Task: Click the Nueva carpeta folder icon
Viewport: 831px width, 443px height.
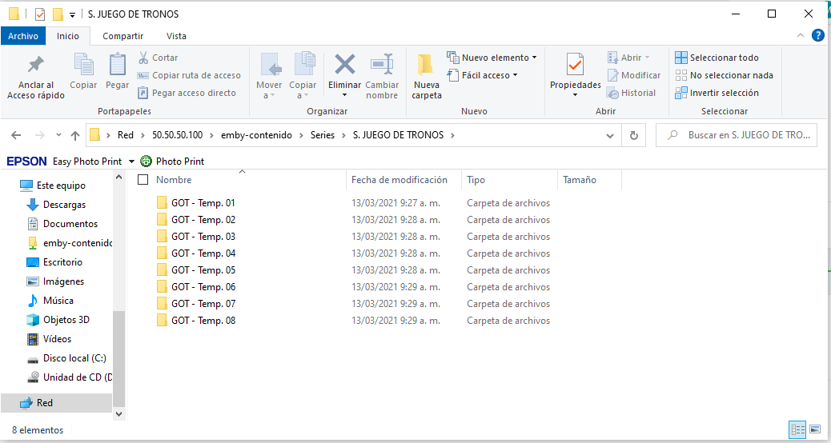Action: pyautogui.click(x=426, y=65)
